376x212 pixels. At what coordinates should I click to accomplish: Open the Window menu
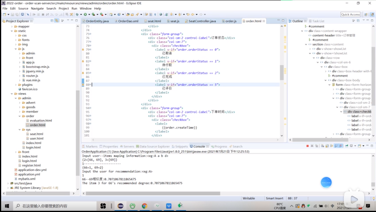tap(86, 8)
